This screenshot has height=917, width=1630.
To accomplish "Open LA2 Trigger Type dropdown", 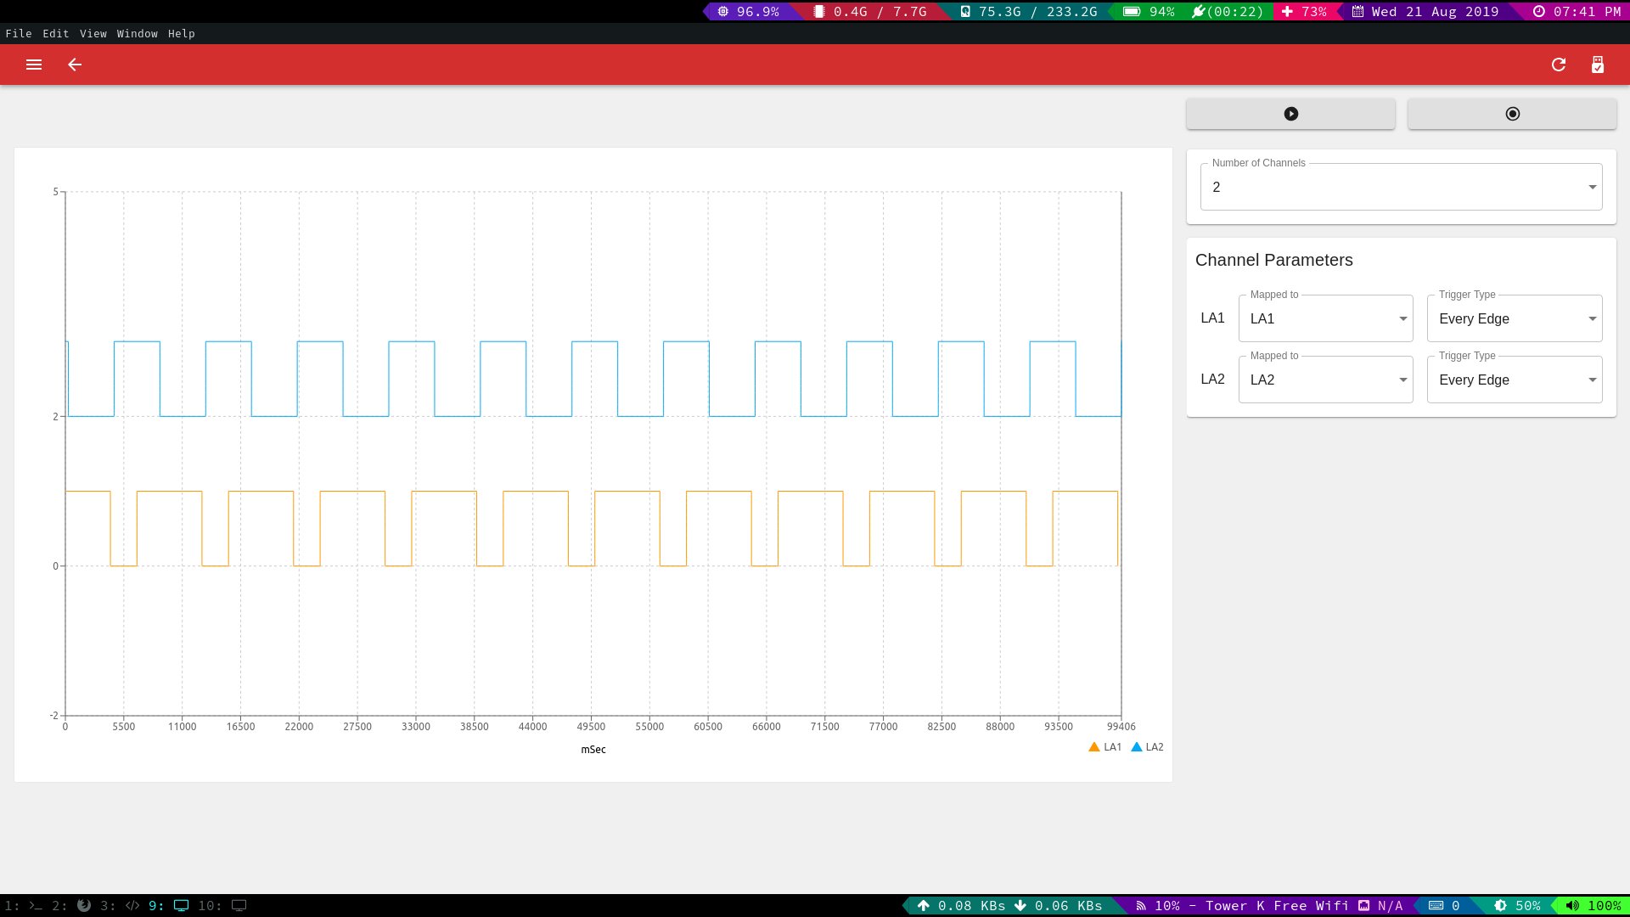I will 1515,380.
